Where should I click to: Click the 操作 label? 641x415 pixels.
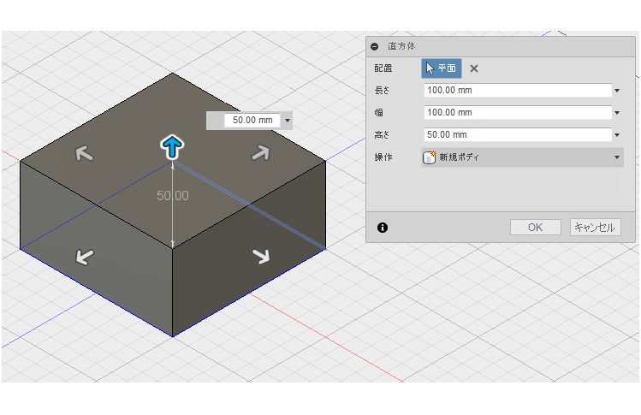point(383,157)
